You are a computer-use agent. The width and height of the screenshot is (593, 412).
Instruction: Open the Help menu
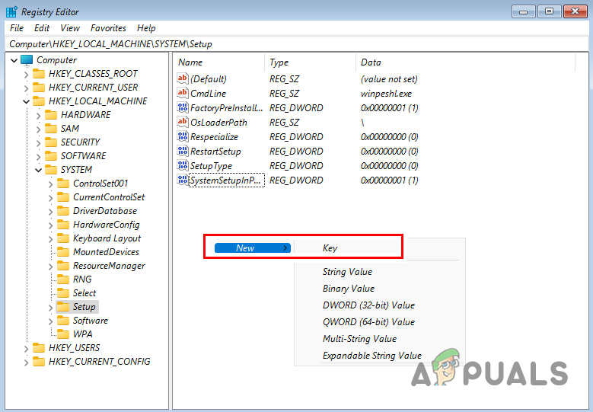click(x=146, y=28)
